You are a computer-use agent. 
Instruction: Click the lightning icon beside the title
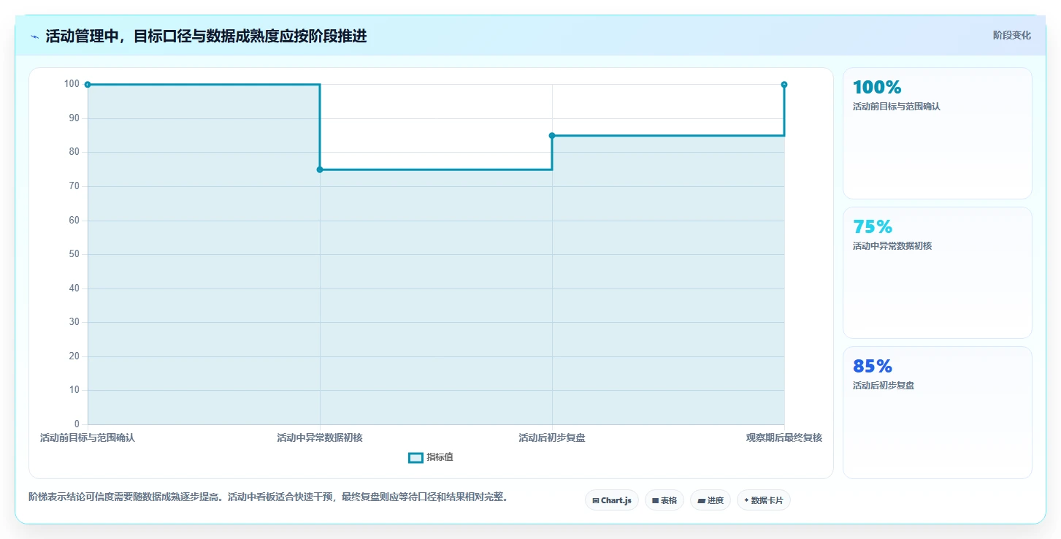(x=34, y=37)
